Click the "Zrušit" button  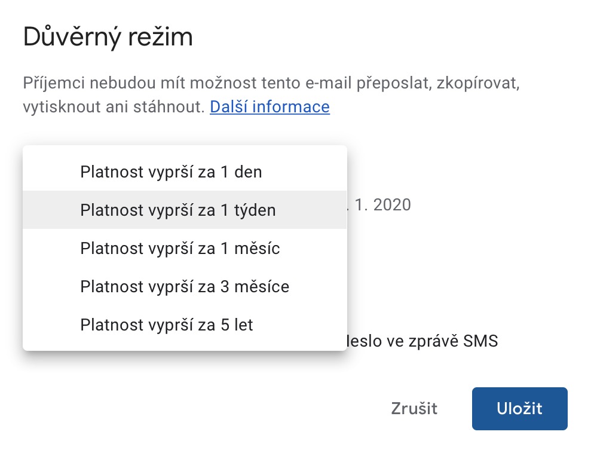(x=414, y=409)
